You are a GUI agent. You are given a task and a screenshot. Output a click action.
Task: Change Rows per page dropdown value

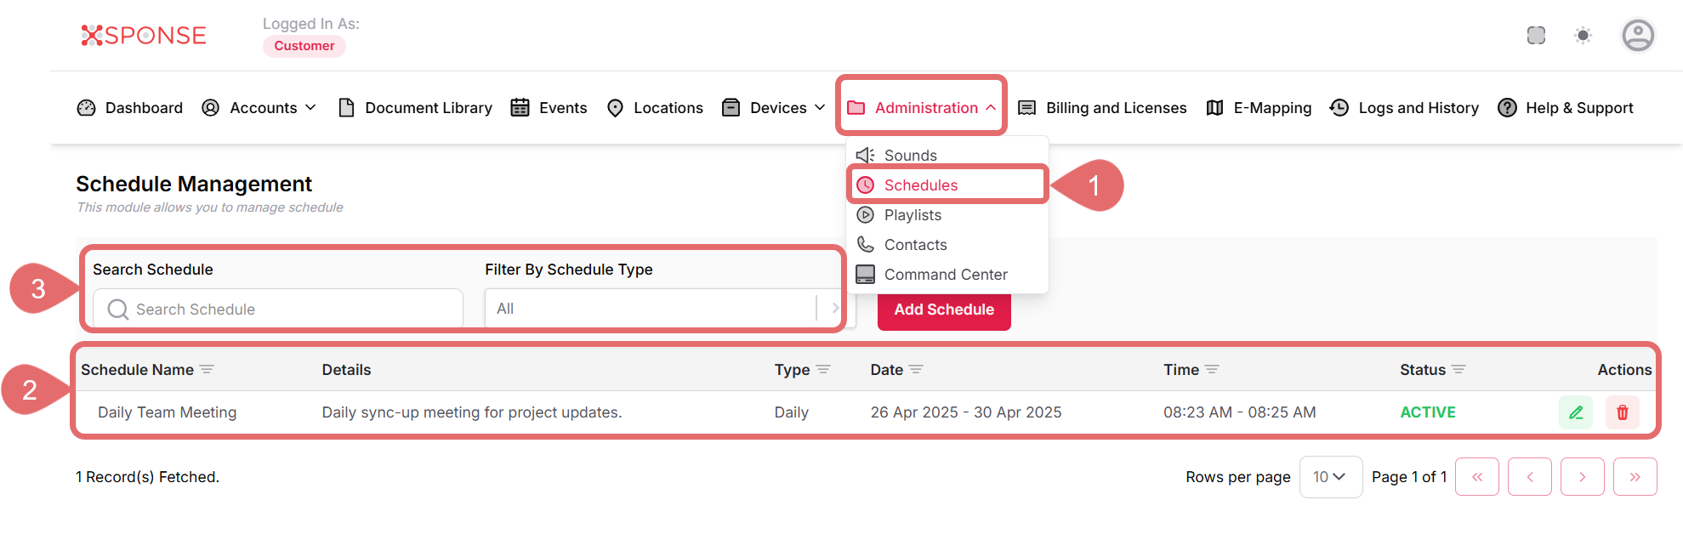[1329, 477]
